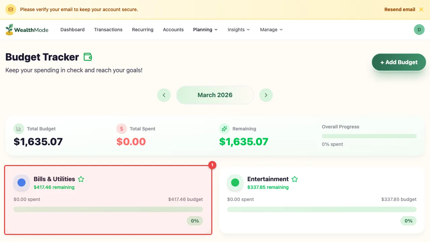Viewport: 430px width, 242px height.
Task: Click the Add Budget button
Action: click(399, 62)
